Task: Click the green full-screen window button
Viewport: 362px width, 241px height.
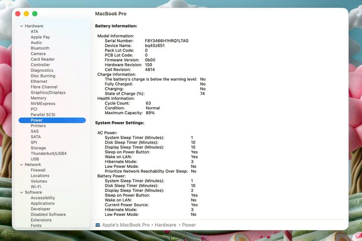Action: [x=35, y=13]
